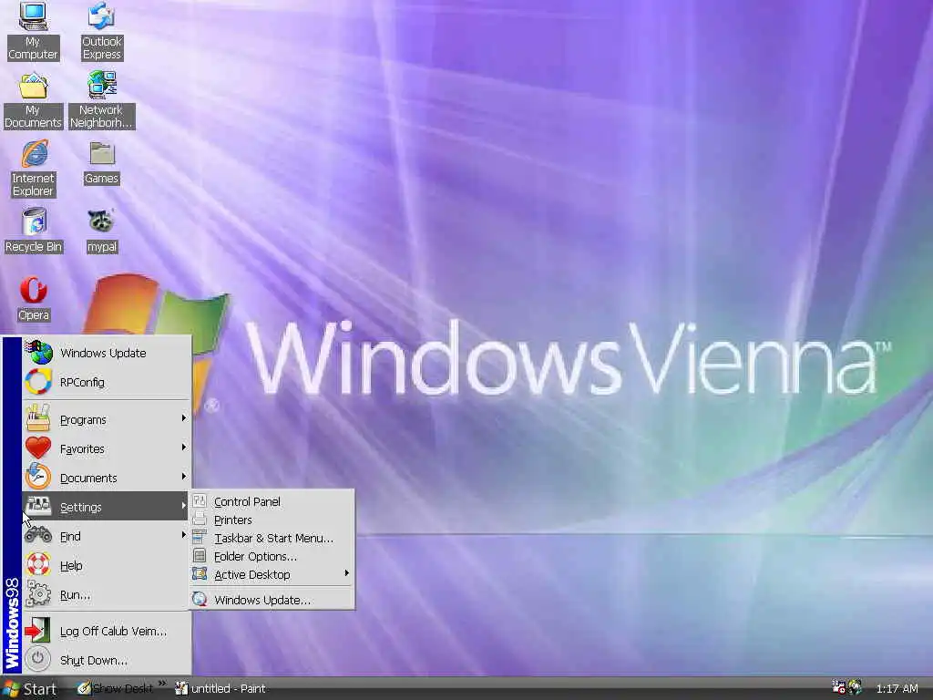This screenshot has width=933, height=700.
Task: Click the Control Panel submenu icon
Action: (200, 501)
